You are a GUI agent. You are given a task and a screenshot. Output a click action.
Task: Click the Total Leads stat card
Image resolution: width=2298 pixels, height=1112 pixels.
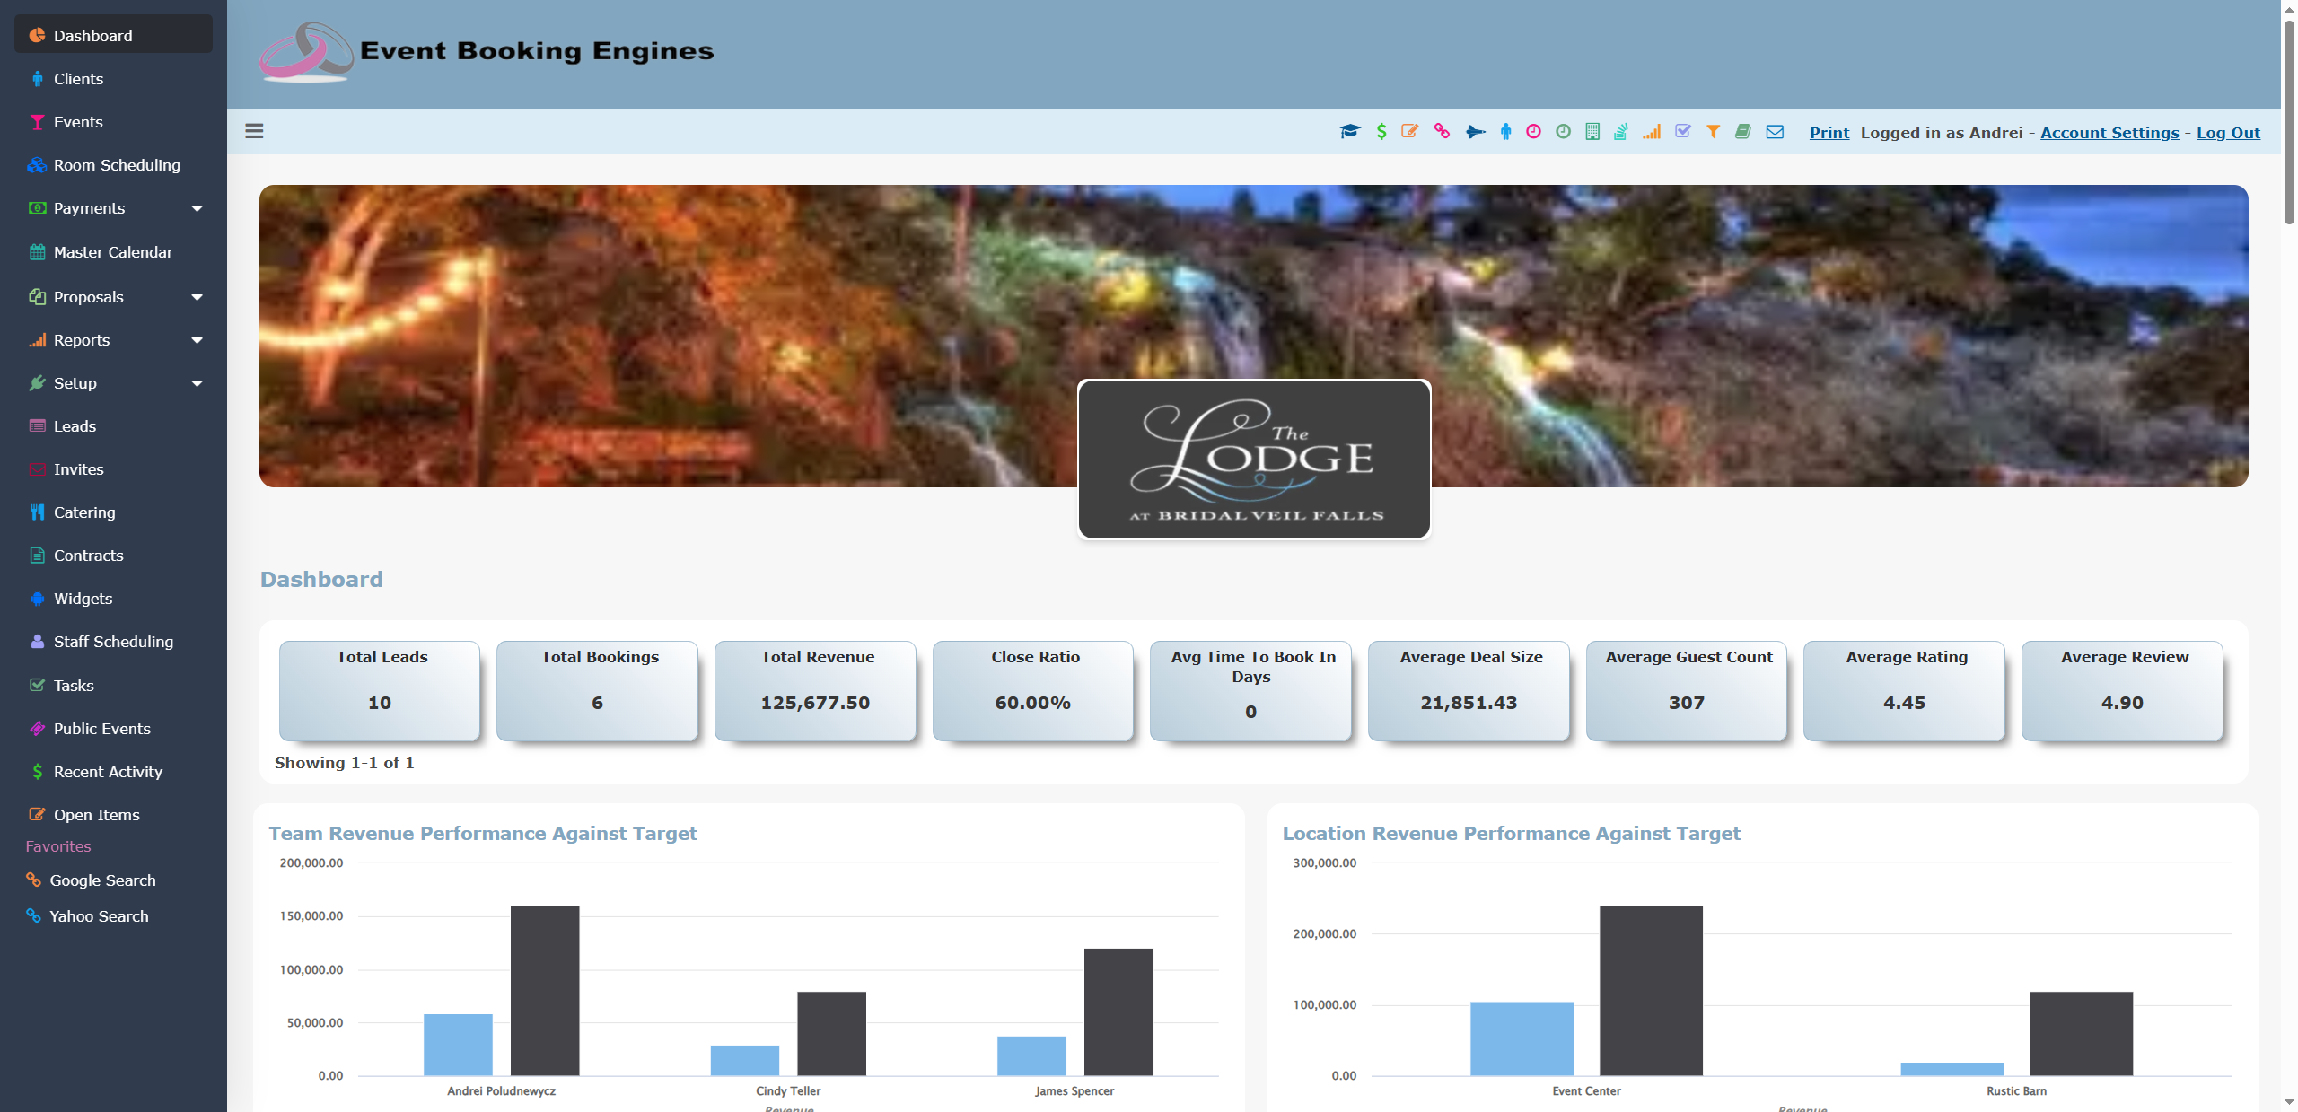(380, 690)
